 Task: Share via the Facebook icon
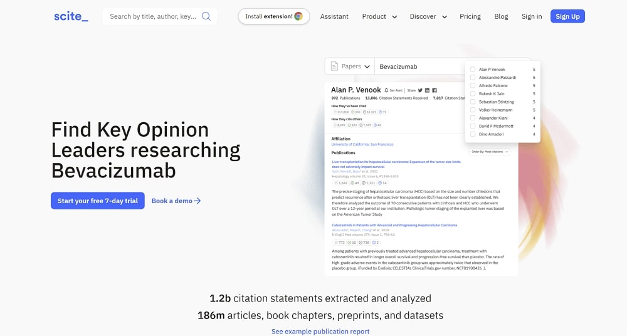click(435, 90)
